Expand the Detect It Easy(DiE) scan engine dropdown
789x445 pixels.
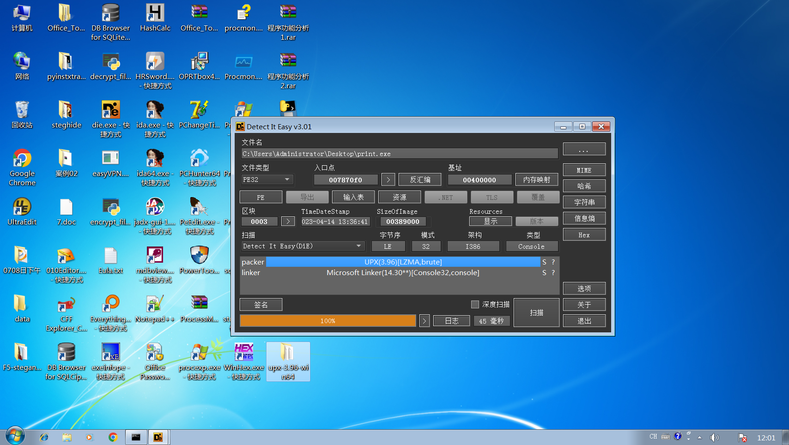303,246
